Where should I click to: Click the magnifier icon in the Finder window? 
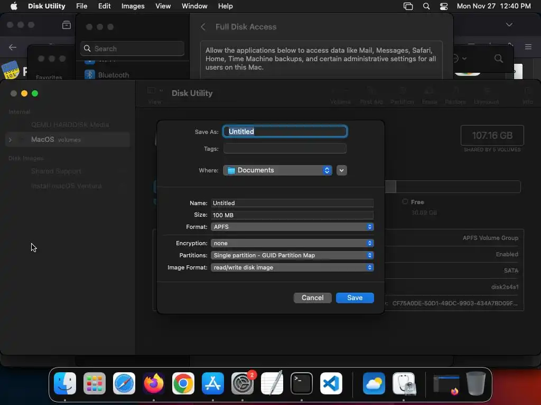[x=499, y=58]
